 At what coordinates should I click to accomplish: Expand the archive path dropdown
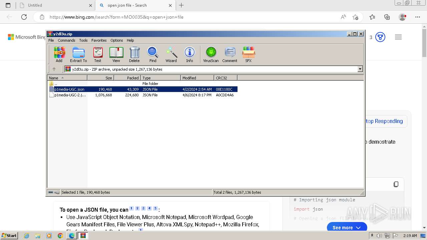point(360,69)
